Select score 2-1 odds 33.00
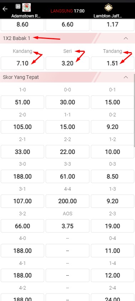The width and height of the screenshot is (135, 301). [x=22, y=152]
